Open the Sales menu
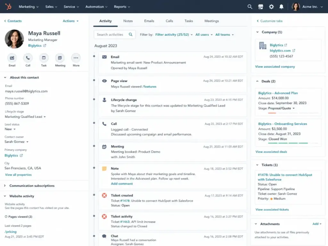This screenshot has width=328, height=246. coord(51,7)
